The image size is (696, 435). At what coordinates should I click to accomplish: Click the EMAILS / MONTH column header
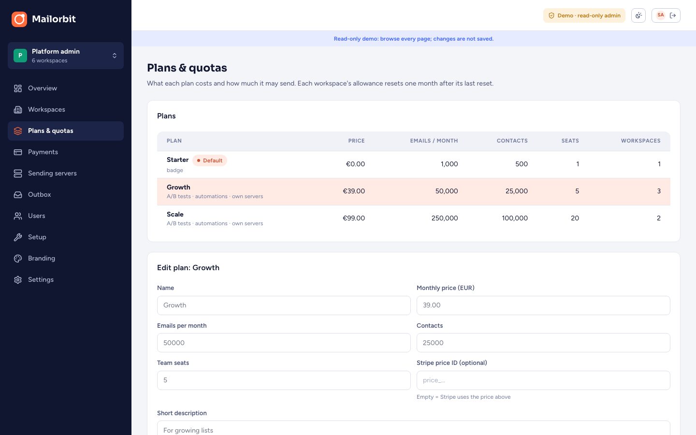pyautogui.click(x=434, y=141)
